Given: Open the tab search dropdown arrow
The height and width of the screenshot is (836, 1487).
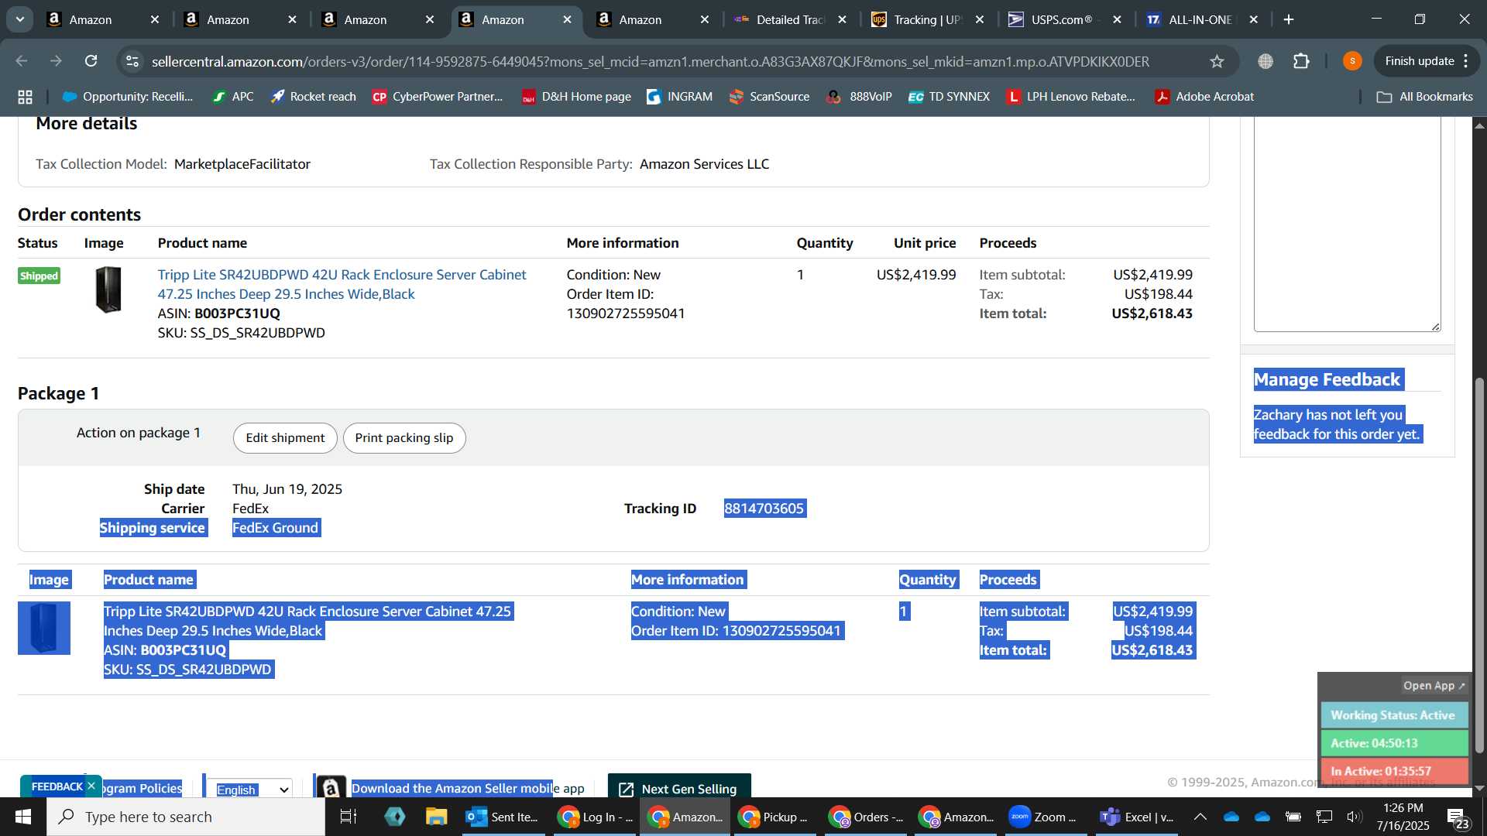Looking at the screenshot, I should (x=20, y=19).
